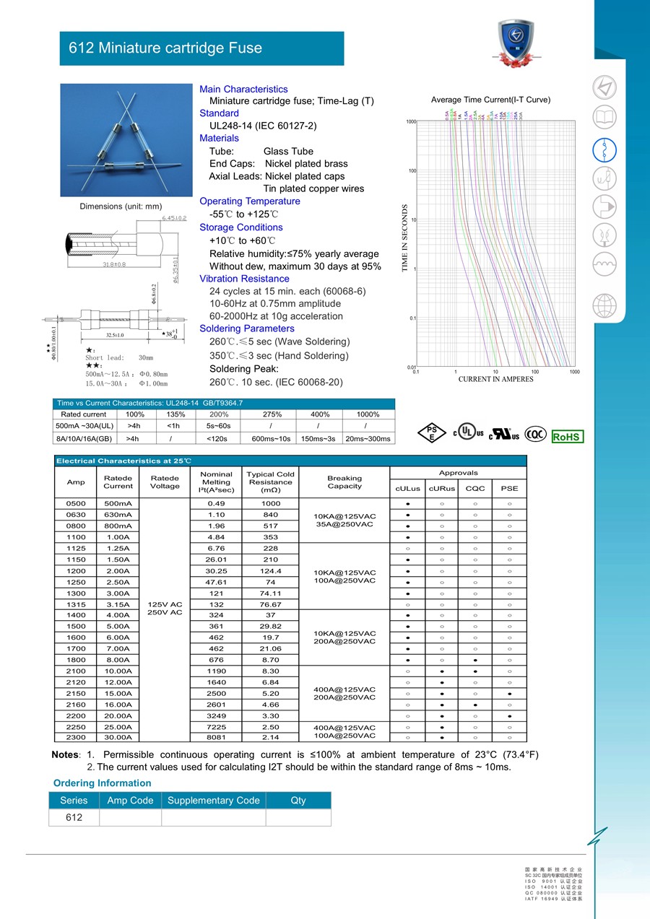The image size is (650, 919).
Task: Open the globe icon in the sidebar
Action: [604, 306]
